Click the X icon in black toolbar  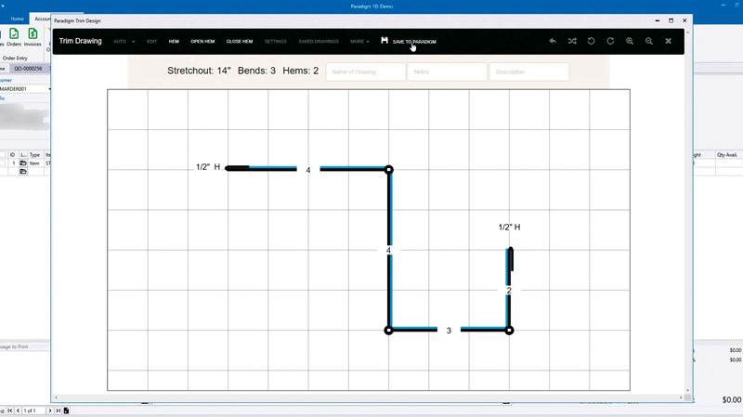(668, 41)
